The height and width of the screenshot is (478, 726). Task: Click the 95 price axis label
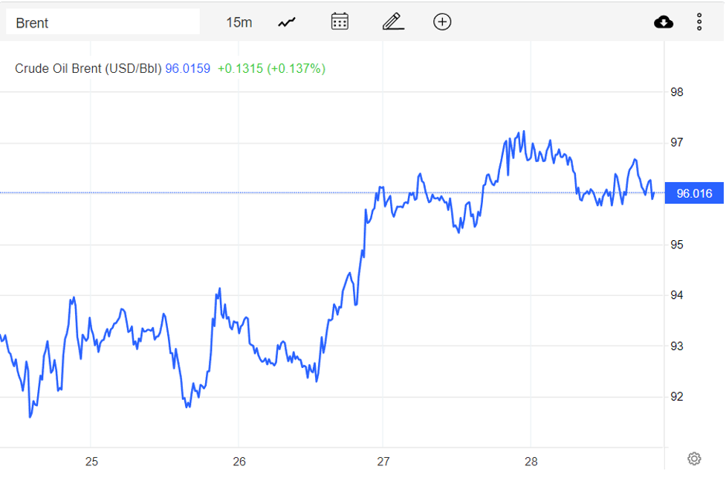pyautogui.click(x=676, y=245)
